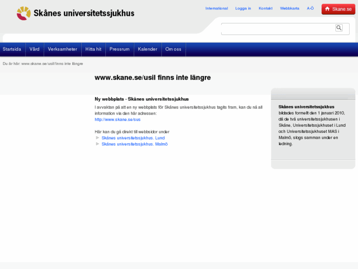Click the Logga in link

tap(243, 8)
